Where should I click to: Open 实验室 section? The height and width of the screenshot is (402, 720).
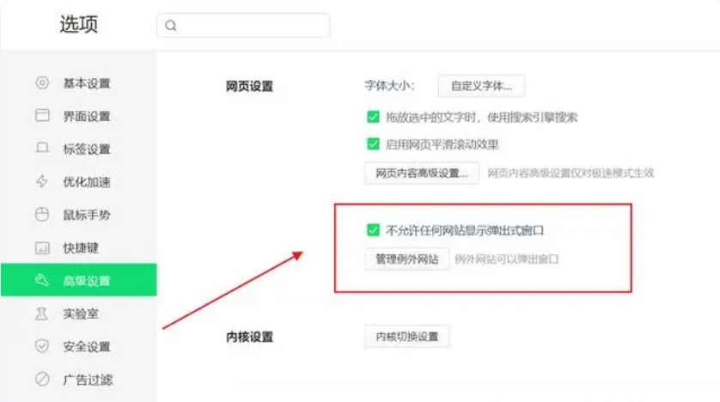click(x=78, y=314)
